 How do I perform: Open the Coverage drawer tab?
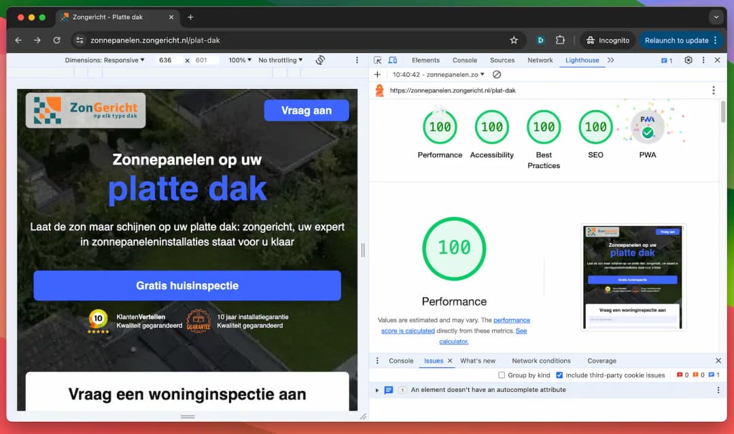(x=601, y=361)
